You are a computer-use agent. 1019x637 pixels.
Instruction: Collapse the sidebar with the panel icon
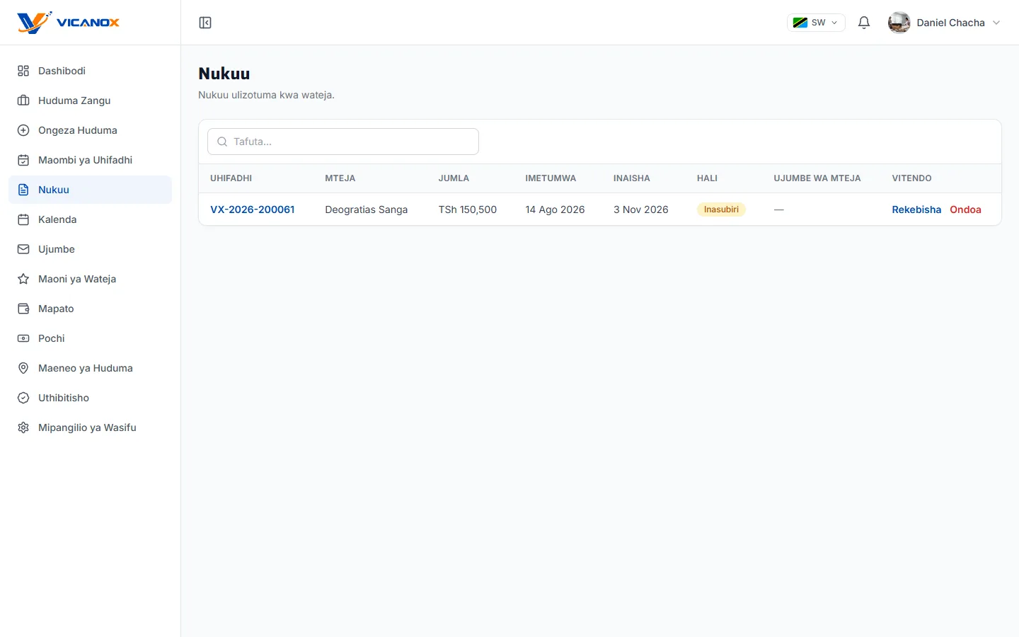[205, 23]
